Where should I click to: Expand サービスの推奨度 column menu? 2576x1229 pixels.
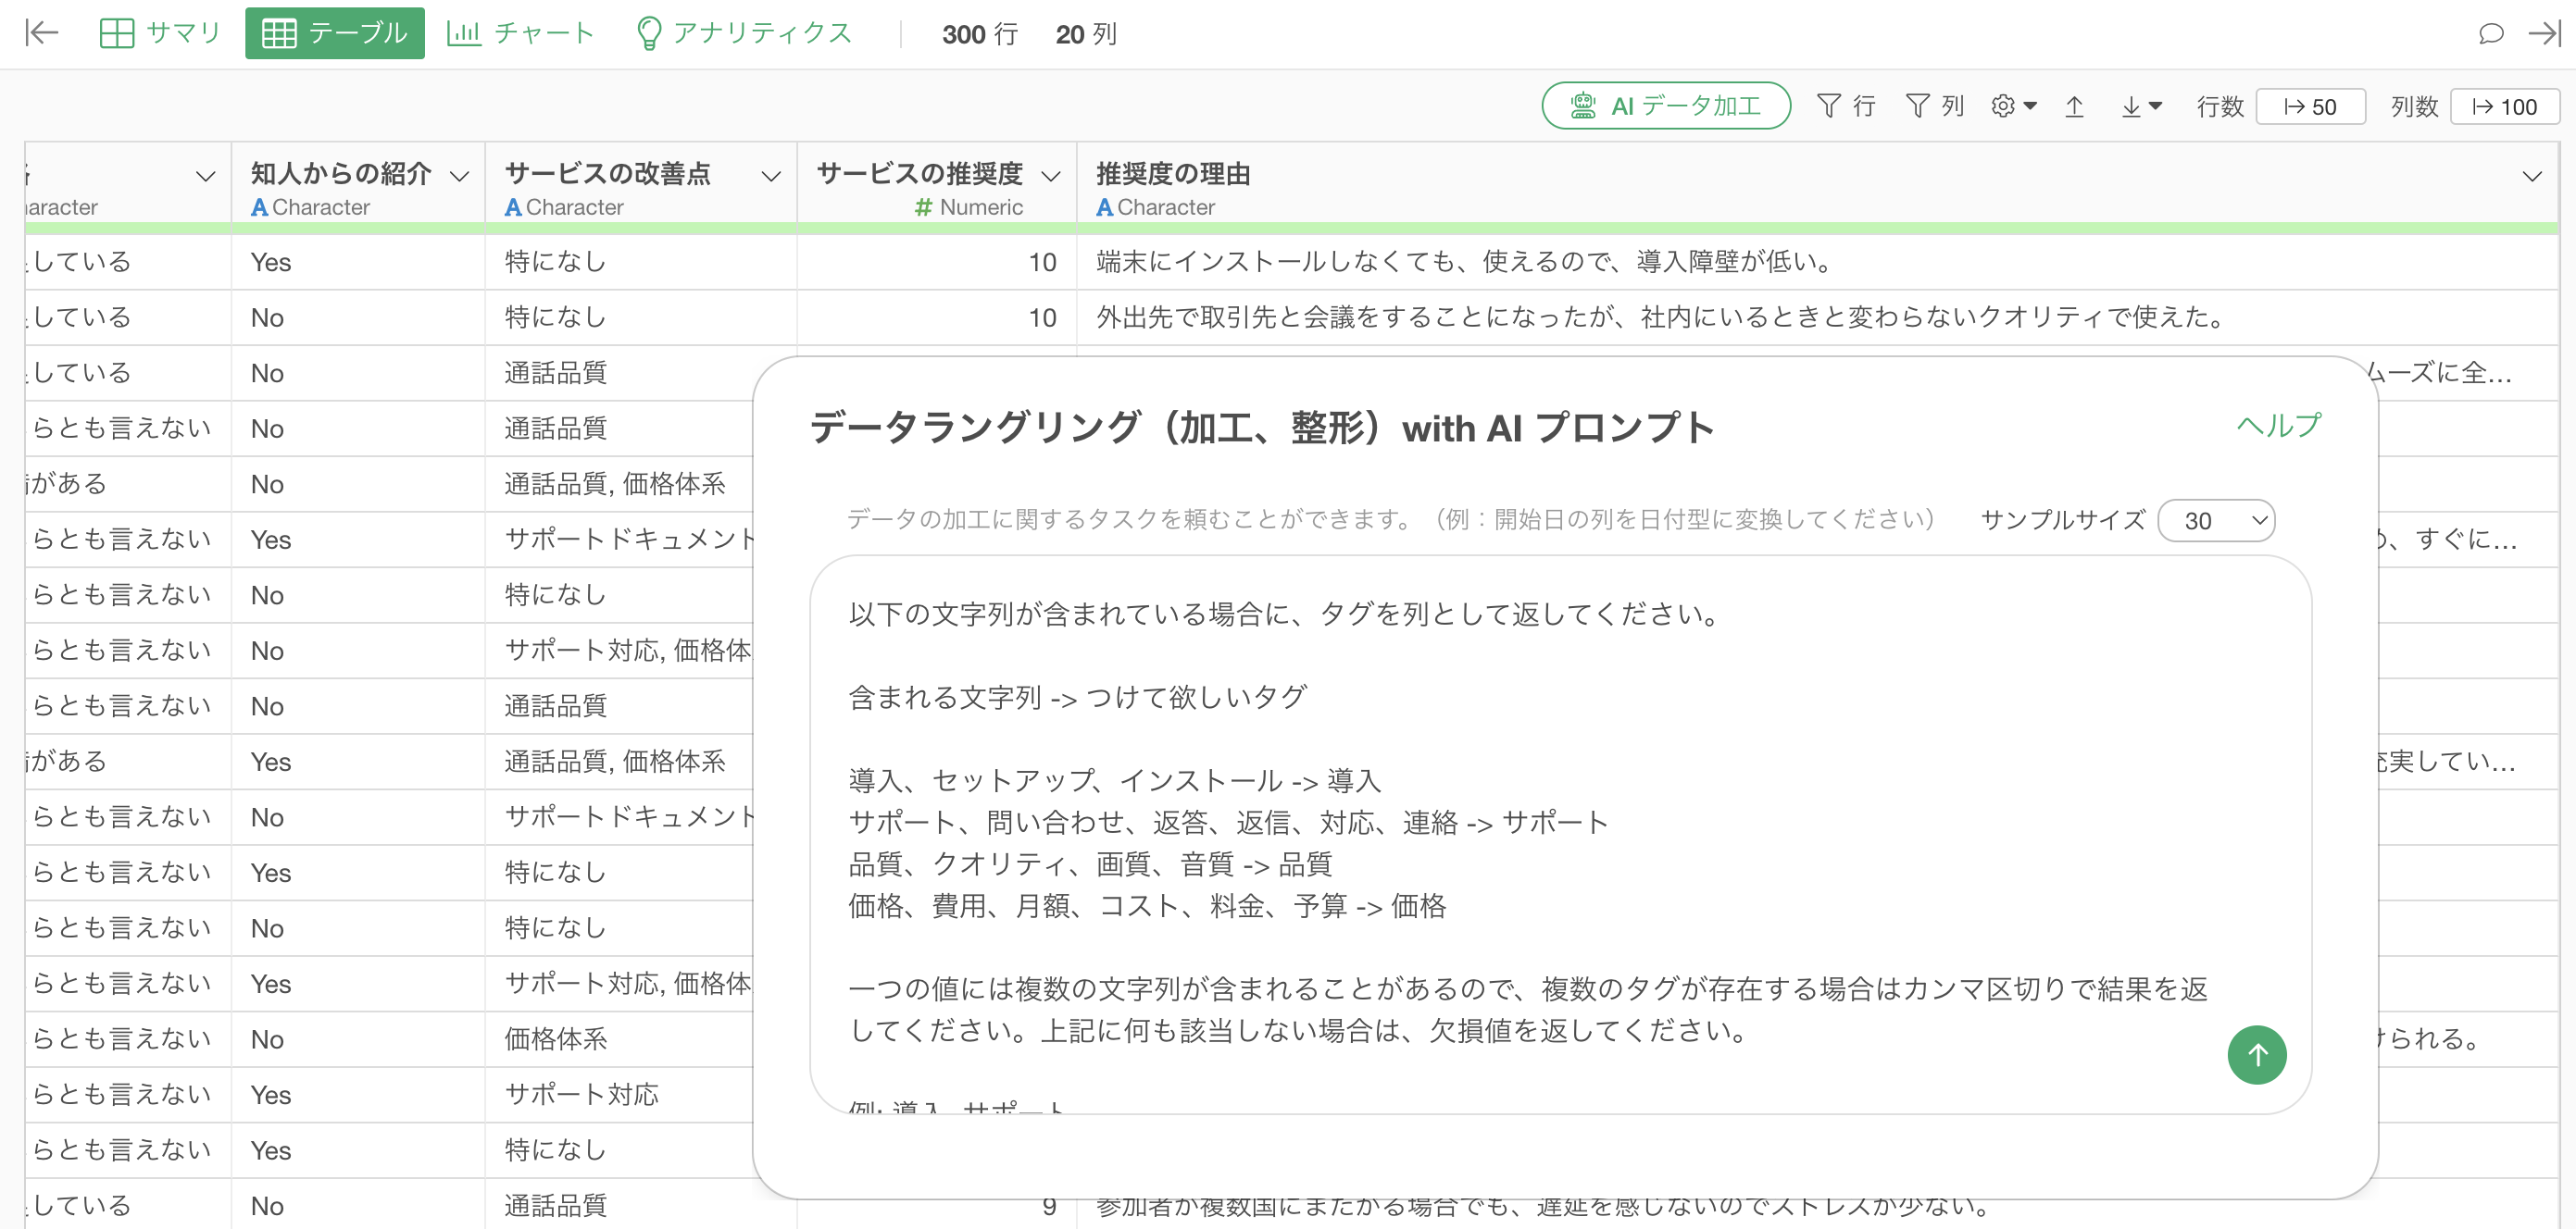1050,177
